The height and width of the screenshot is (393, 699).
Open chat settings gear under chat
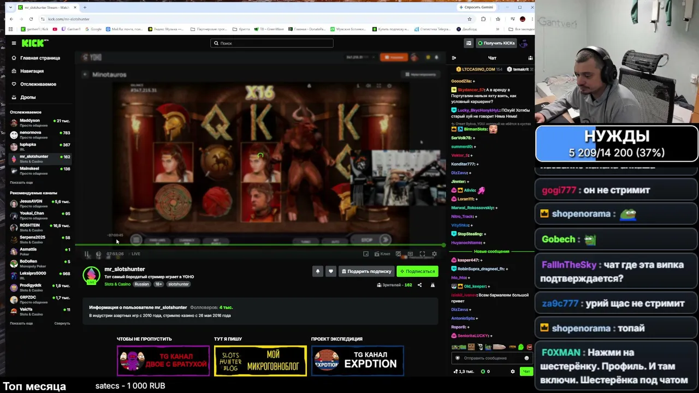coord(512,372)
